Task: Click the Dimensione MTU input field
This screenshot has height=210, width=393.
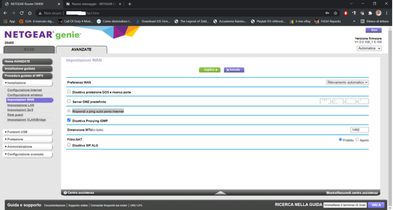Action: point(359,130)
